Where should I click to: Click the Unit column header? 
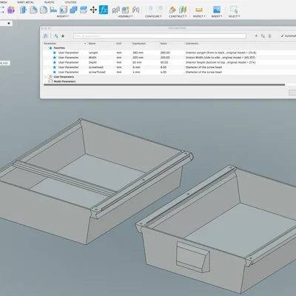point(119,44)
